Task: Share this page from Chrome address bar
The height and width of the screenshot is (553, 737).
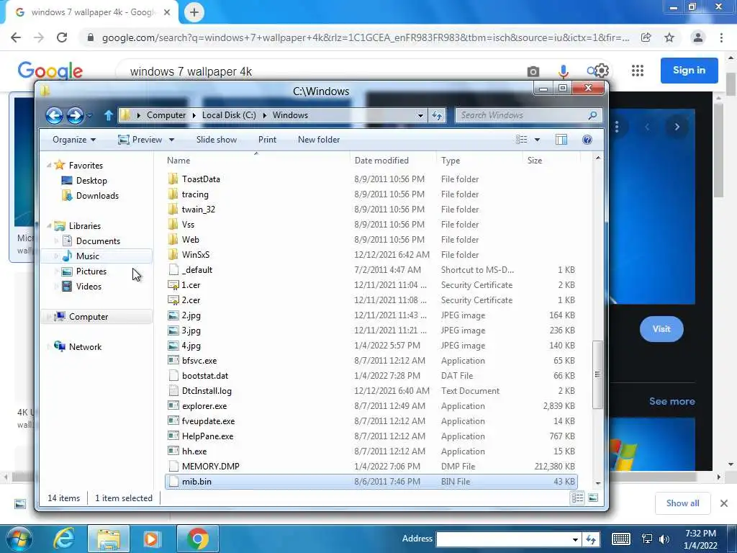Action: point(646,37)
